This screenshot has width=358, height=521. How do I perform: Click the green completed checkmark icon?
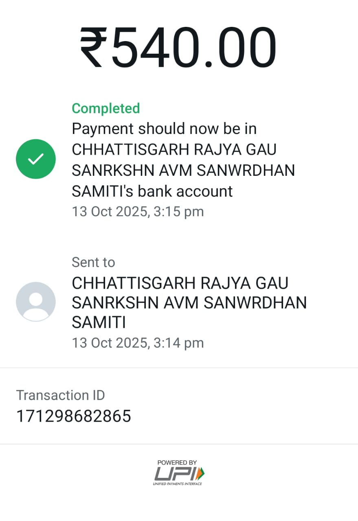(35, 159)
